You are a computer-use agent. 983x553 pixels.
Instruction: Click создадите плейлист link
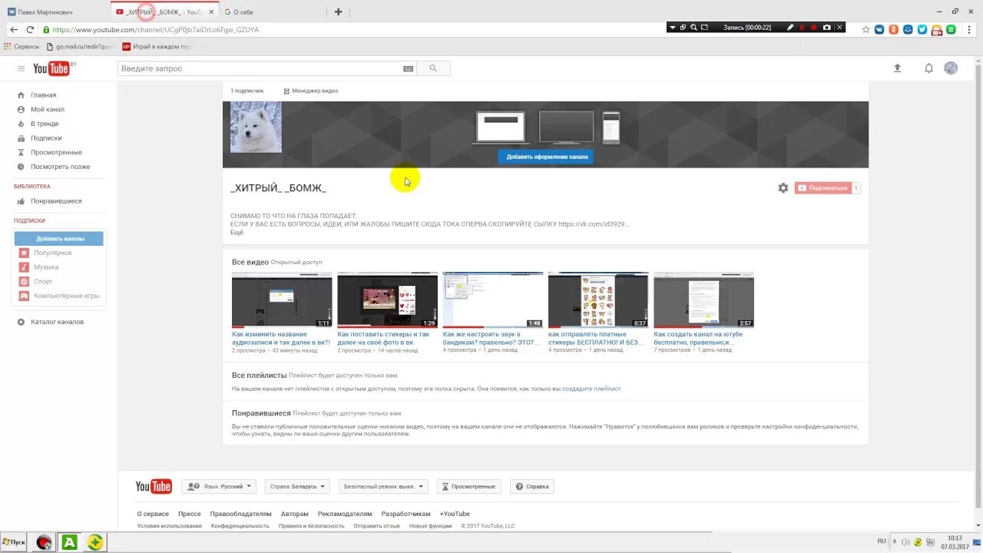click(x=591, y=389)
